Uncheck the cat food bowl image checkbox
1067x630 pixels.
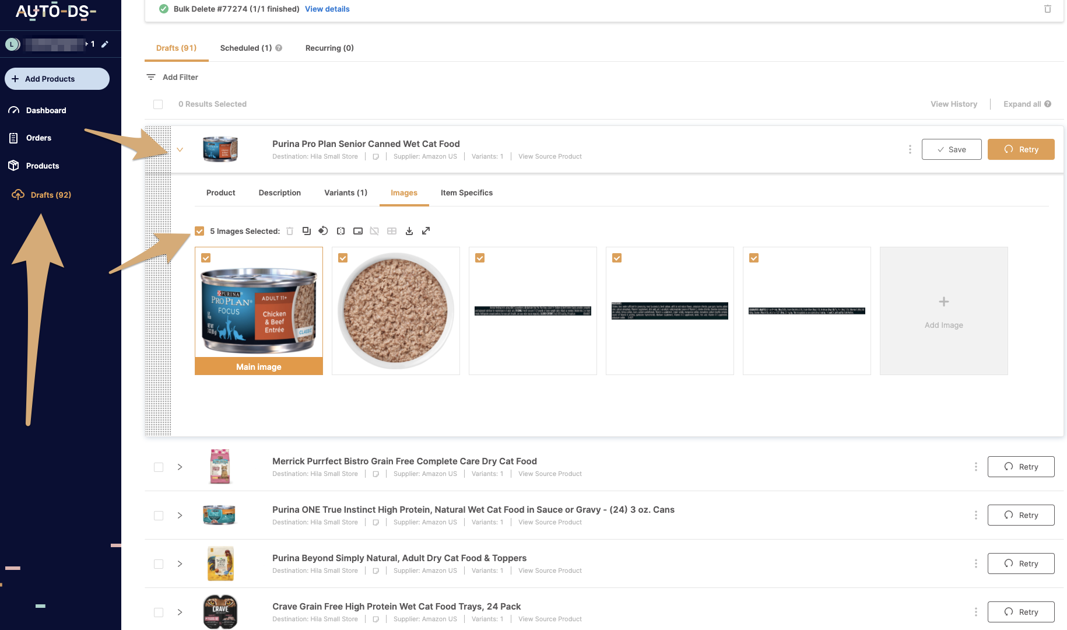[343, 258]
